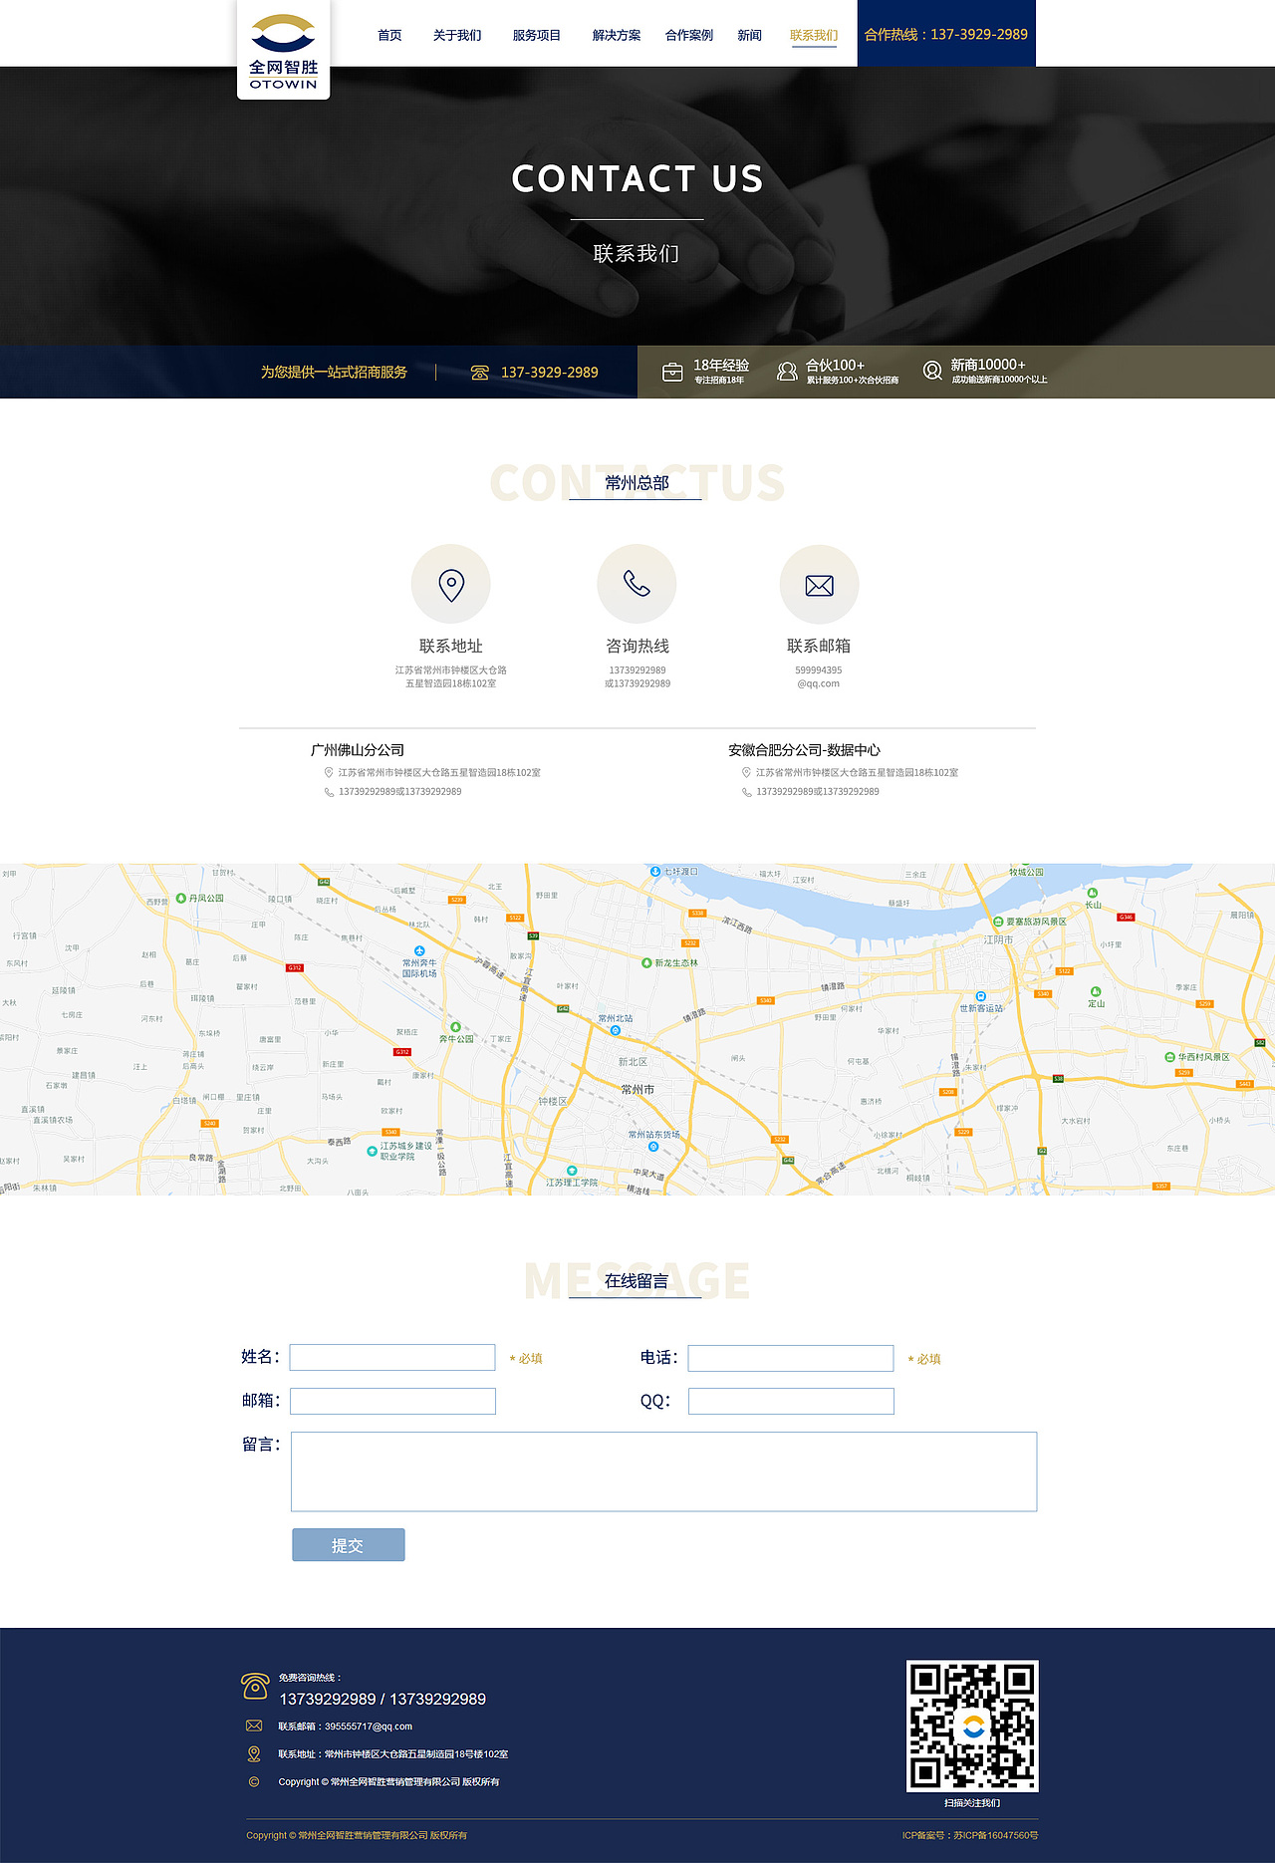
Task: Click the briefcase icon beside 18年经验
Action: [672, 372]
